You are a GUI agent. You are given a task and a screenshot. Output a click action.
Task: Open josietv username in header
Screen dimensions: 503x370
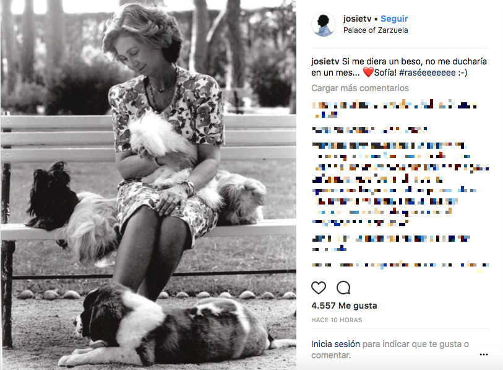(x=357, y=19)
